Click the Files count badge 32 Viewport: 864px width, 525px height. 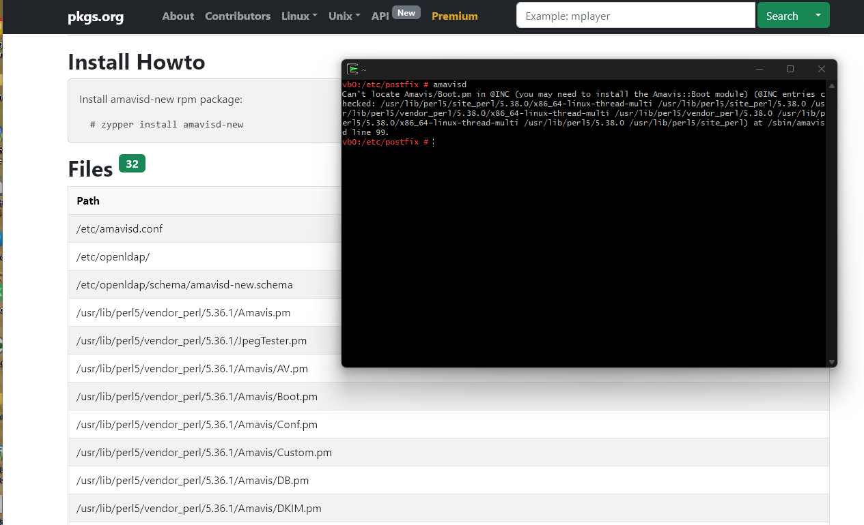(x=132, y=164)
